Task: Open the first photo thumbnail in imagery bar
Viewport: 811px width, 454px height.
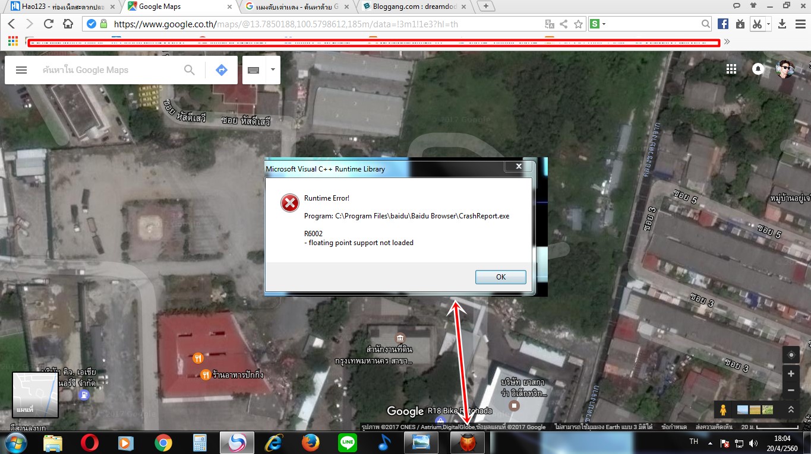Action: pyautogui.click(x=743, y=409)
